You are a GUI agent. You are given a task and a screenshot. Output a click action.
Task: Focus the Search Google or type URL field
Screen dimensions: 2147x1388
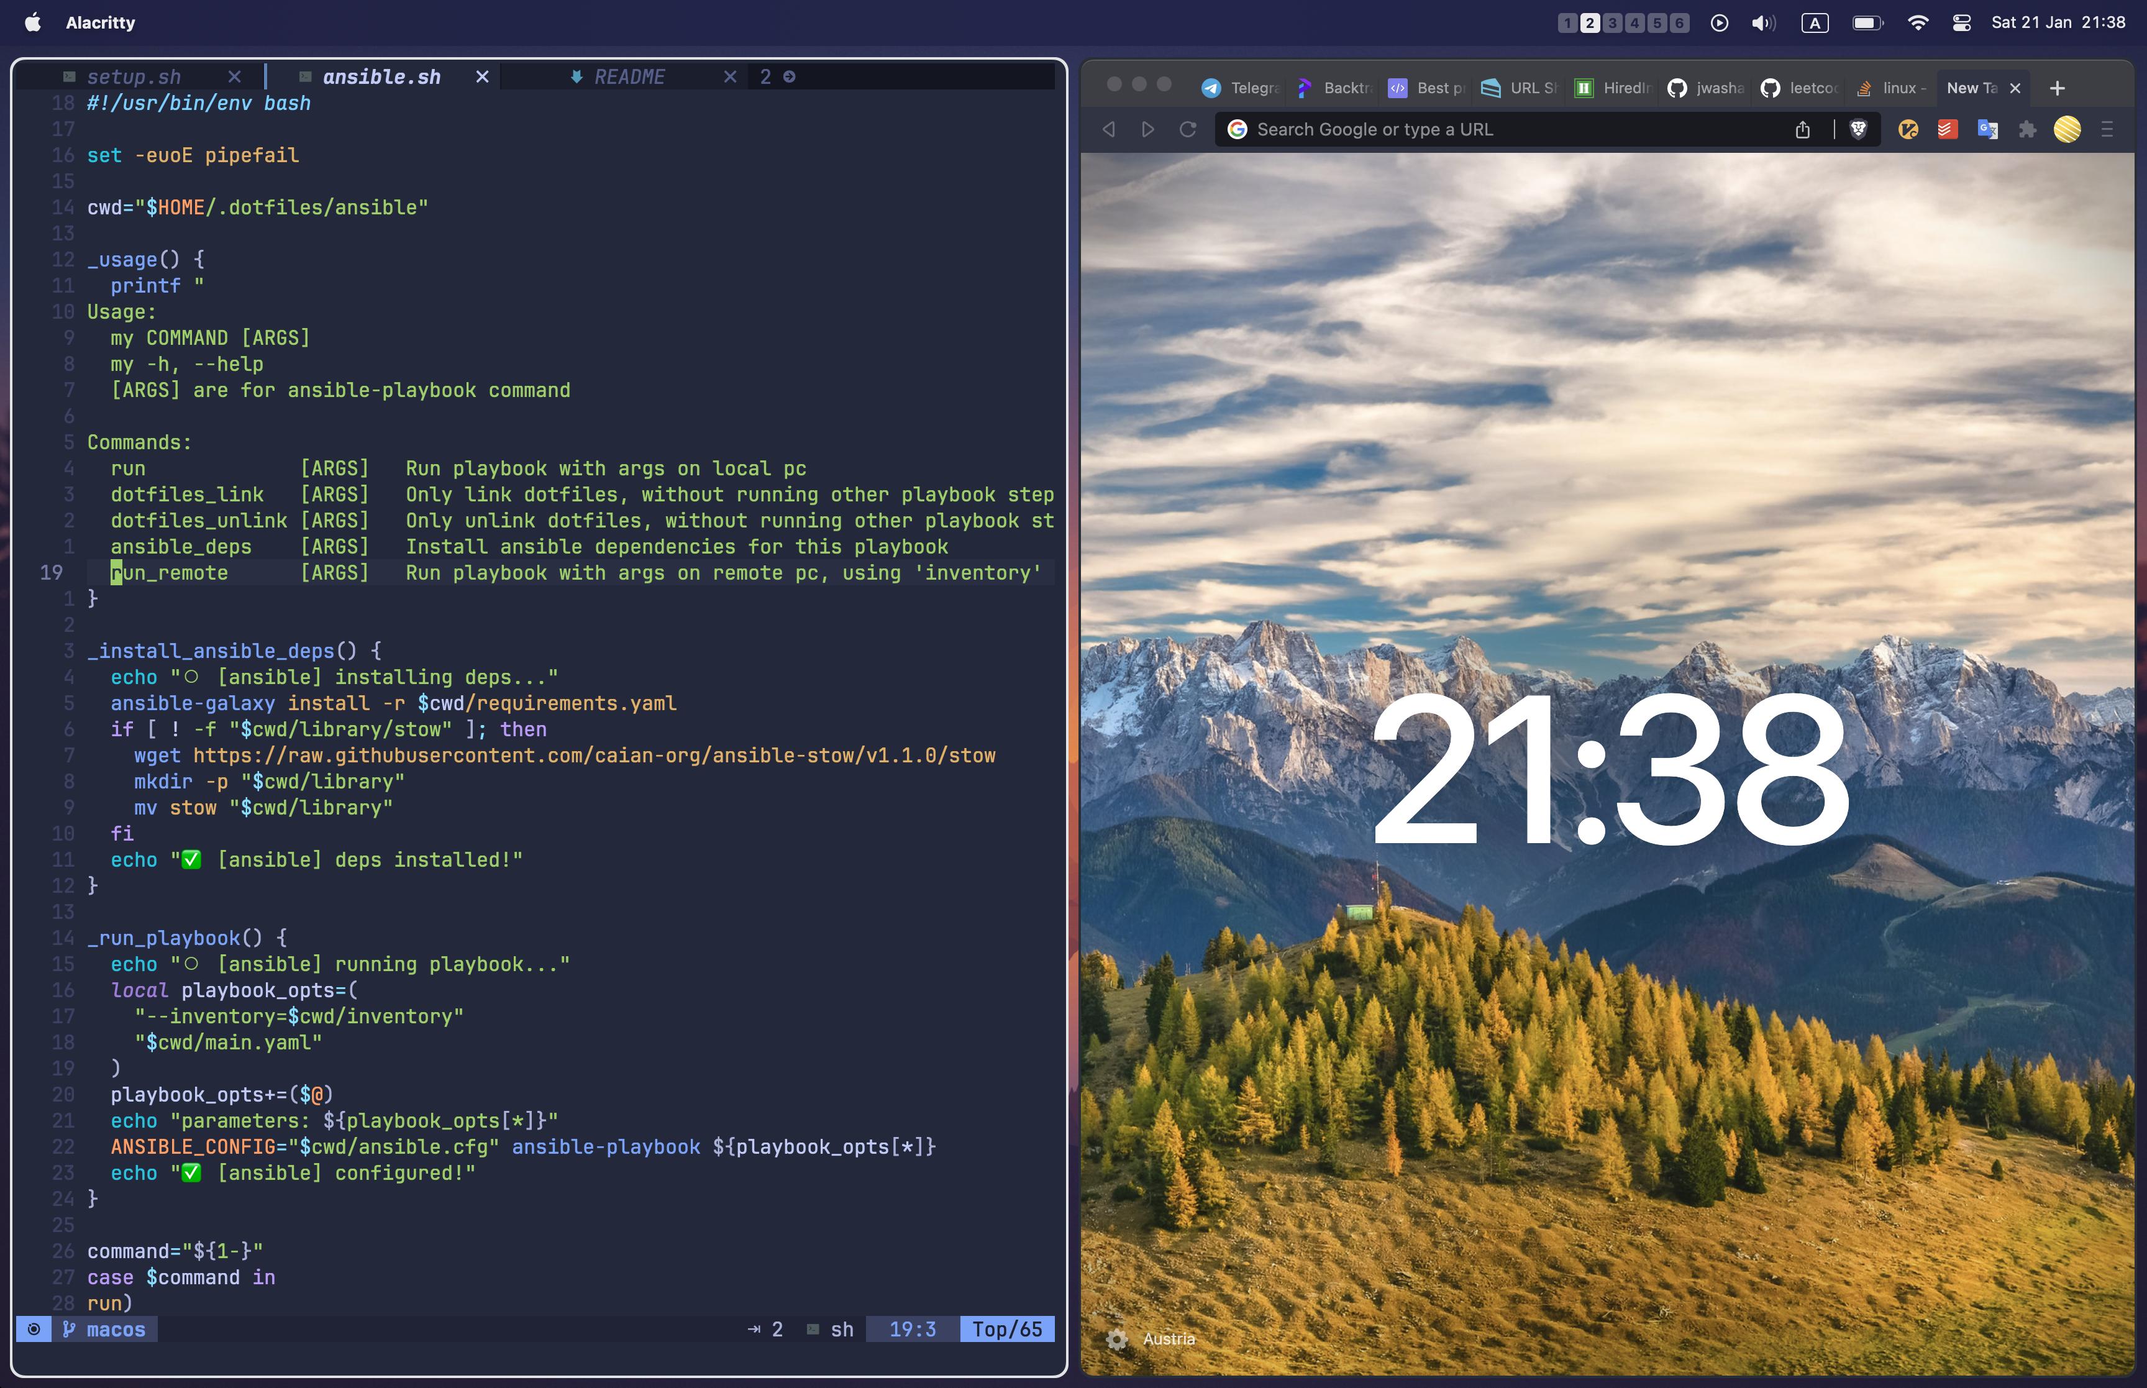[x=1495, y=129]
